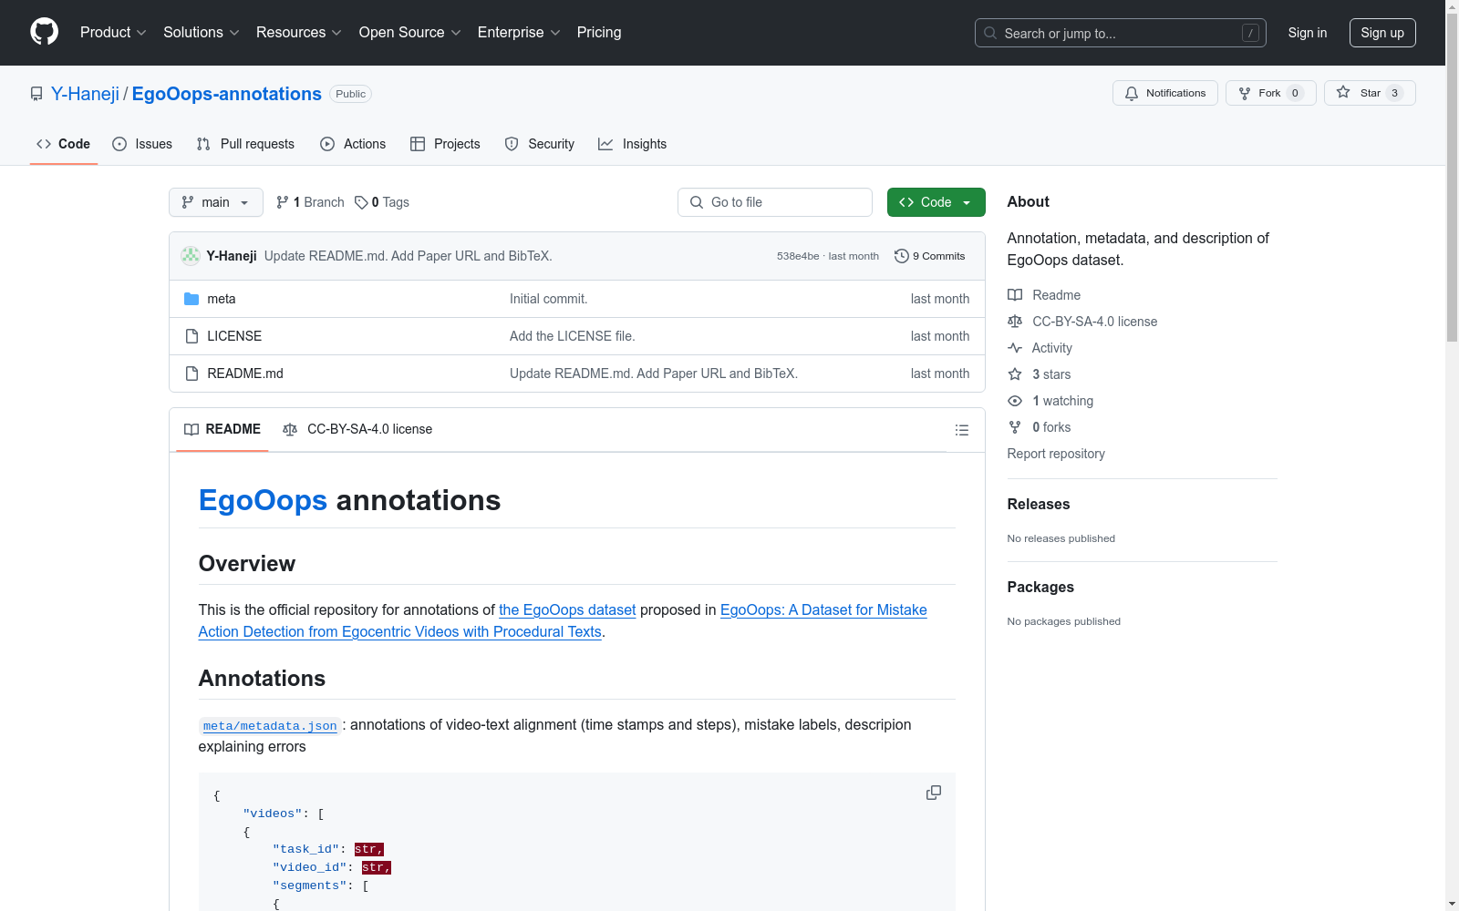Open the README outline list icon
1459x911 pixels.
(x=961, y=430)
